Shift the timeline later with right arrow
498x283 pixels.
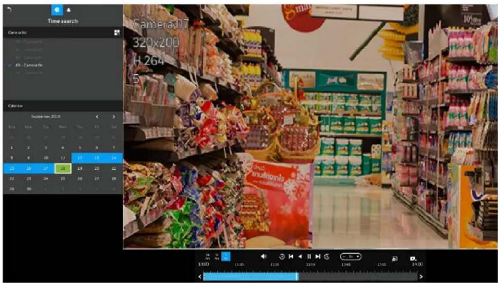(421, 277)
